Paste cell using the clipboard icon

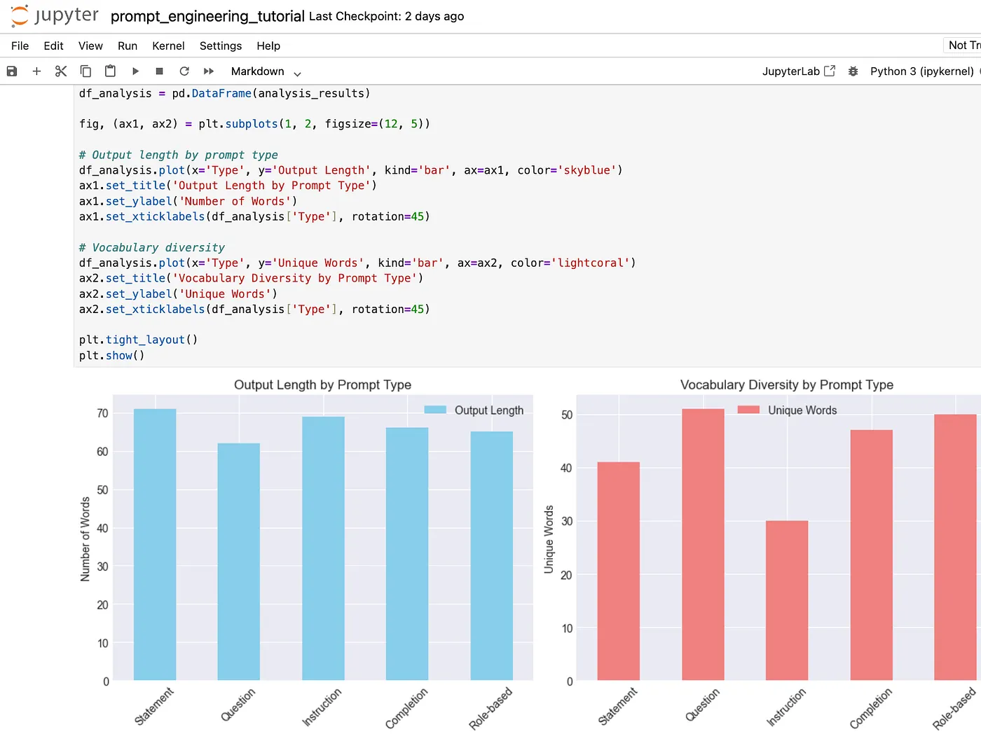pos(110,71)
